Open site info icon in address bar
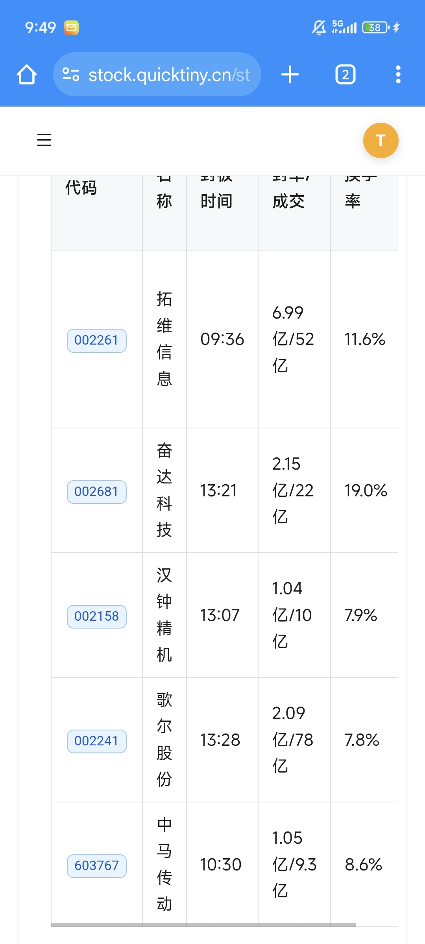Image resolution: width=425 pixels, height=944 pixels. (71, 75)
